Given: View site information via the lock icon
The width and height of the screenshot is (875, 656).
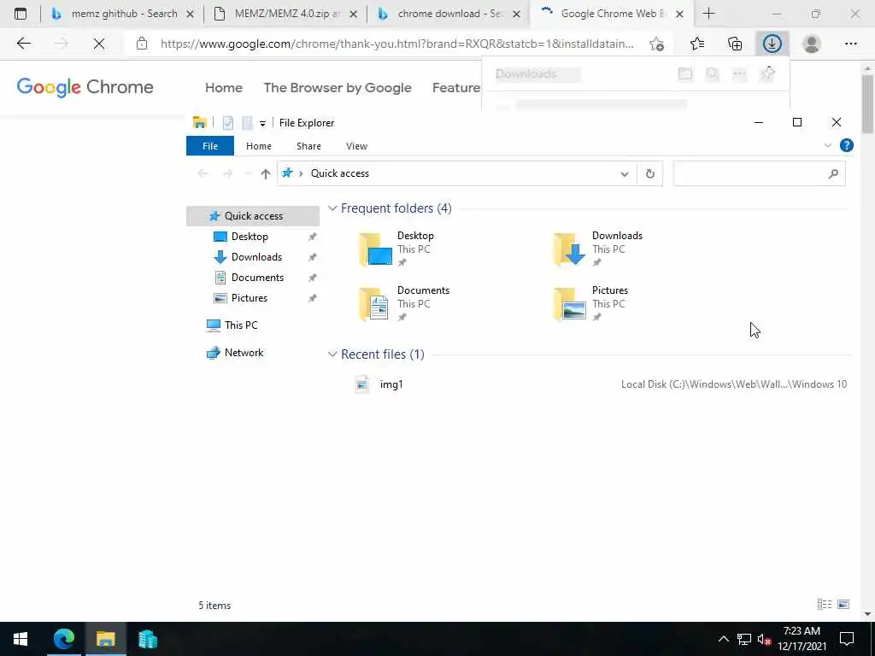Looking at the screenshot, I should [x=142, y=44].
